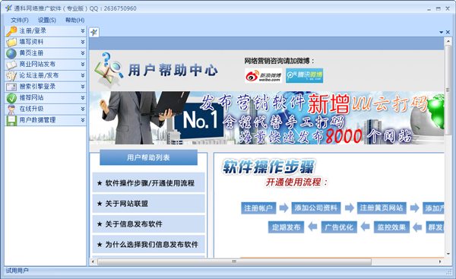Click the floppy disk icon for 用户数据管理
The width and height of the screenshot is (456, 279).
point(11,120)
